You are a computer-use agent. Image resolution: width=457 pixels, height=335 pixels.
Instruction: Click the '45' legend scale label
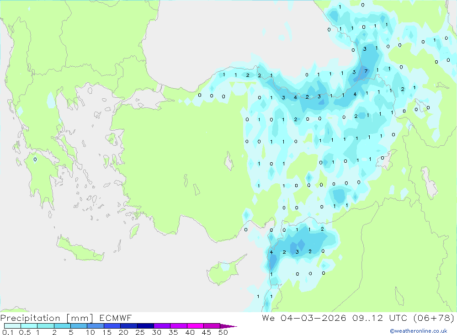click(207, 332)
